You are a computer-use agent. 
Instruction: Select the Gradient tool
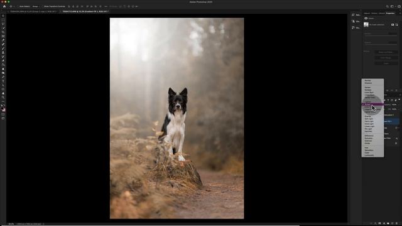[3, 65]
